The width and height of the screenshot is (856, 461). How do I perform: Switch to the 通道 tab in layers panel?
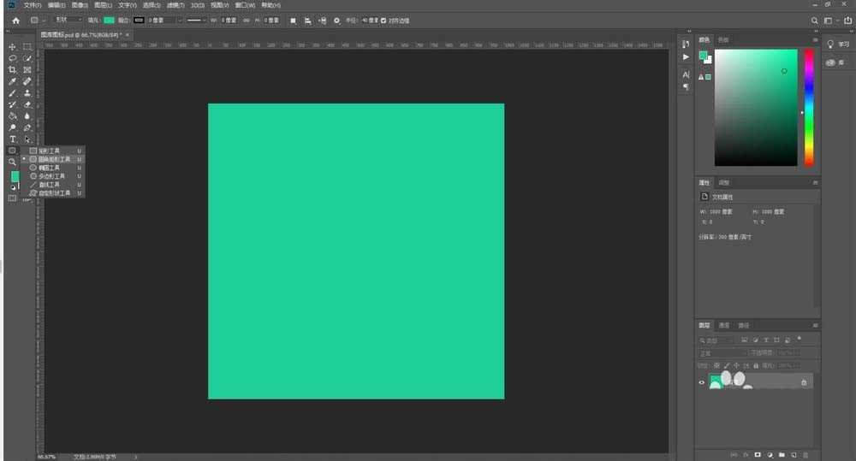[x=724, y=325]
